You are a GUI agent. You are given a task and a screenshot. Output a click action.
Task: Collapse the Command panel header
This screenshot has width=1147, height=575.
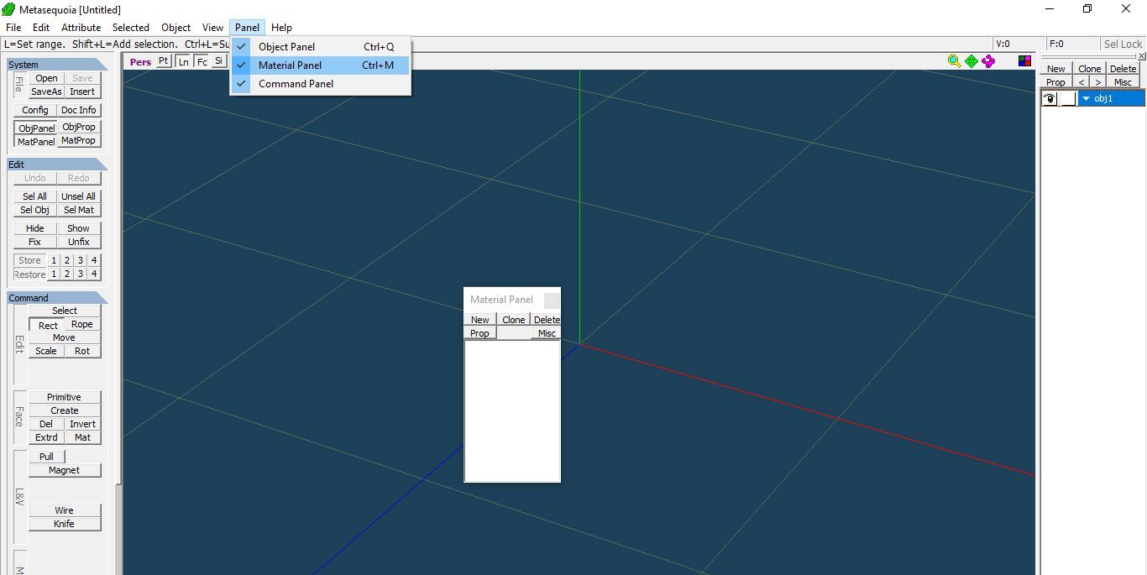[x=57, y=297]
